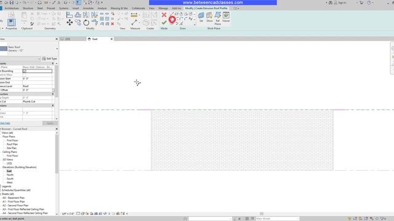Close the Properties palette
This screenshot has height=221, width=394.
57,39
